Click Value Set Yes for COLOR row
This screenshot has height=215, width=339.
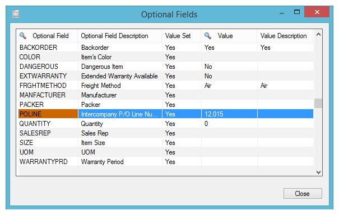[x=182, y=57]
